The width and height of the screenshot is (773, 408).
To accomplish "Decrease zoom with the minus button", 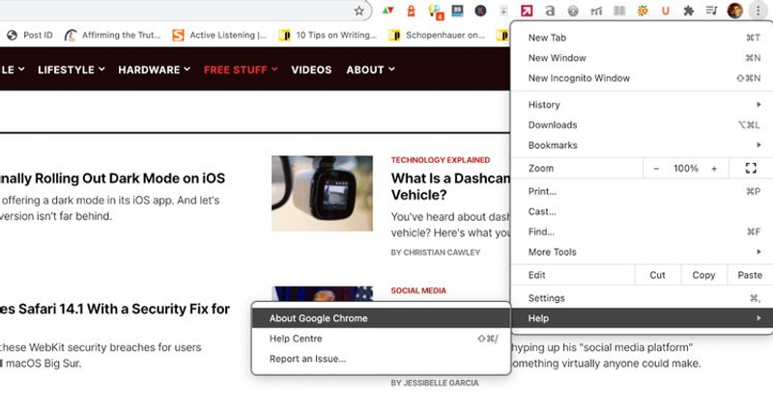I will pyautogui.click(x=656, y=169).
